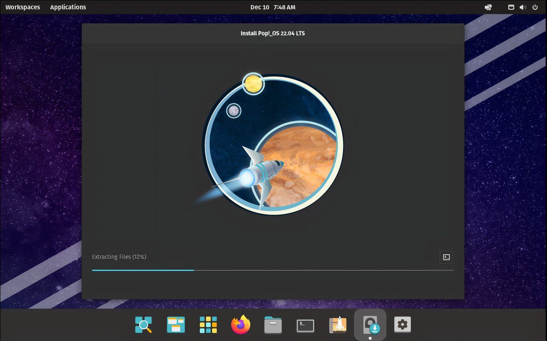Select the active Pop!_OS installer dock icon

click(x=370, y=324)
